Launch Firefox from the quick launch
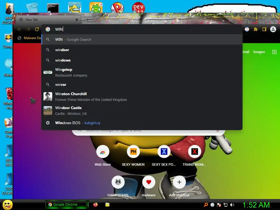 (x=95, y=205)
